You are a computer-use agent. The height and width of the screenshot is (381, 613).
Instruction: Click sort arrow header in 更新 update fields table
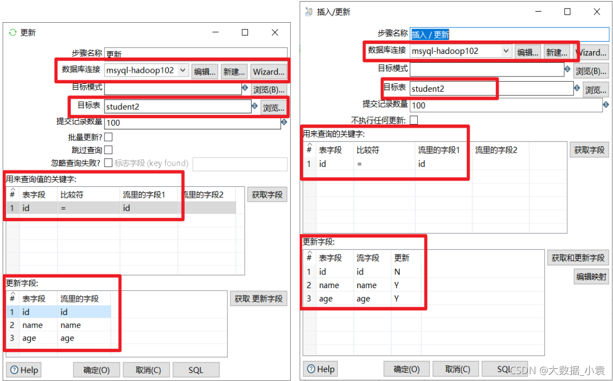(x=13, y=293)
